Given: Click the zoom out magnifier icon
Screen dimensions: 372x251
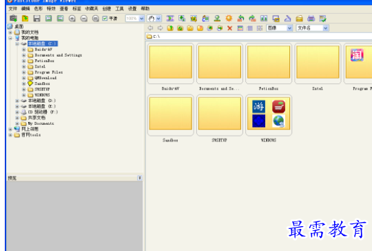Looking at the screenshot, I should 84,19.
